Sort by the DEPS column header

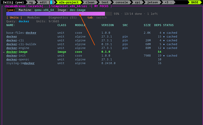pyautogui.click(x=158, y=25)
